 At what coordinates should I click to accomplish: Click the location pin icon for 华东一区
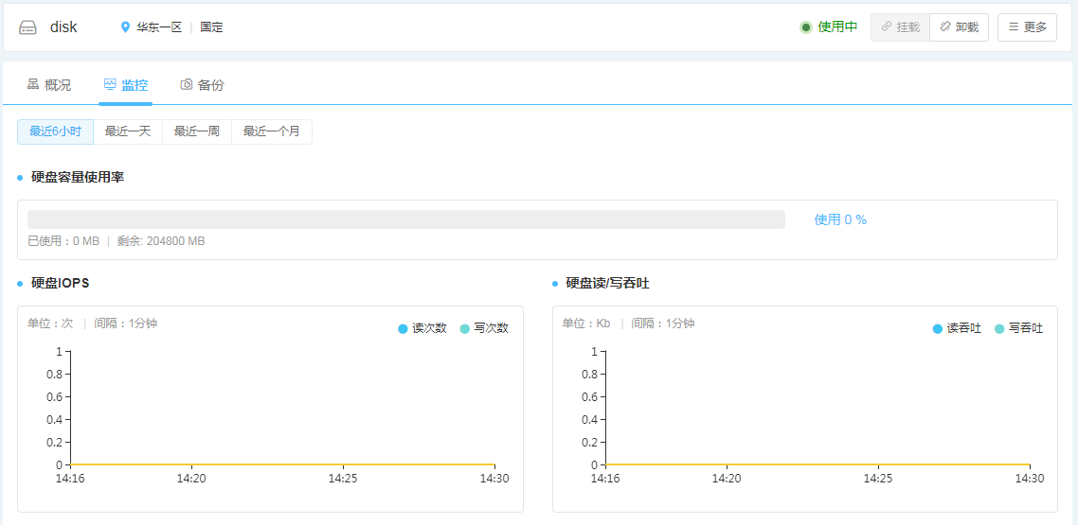[x=125, y=27]
